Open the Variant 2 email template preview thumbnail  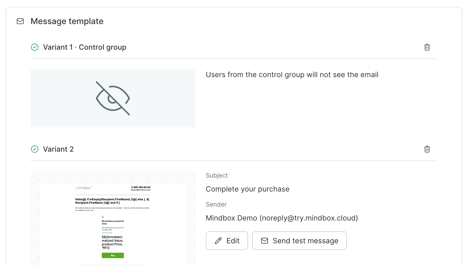tap(113, 218)
